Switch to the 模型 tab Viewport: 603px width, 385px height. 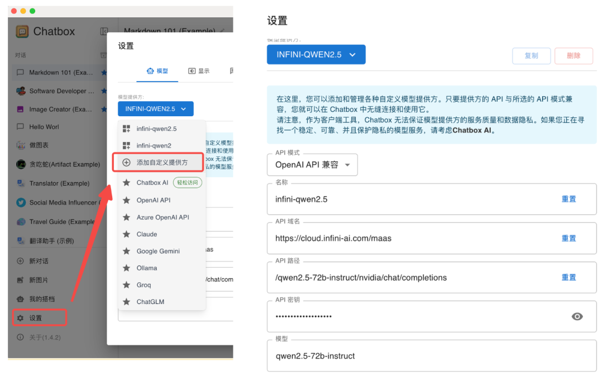tap(157, 71)
